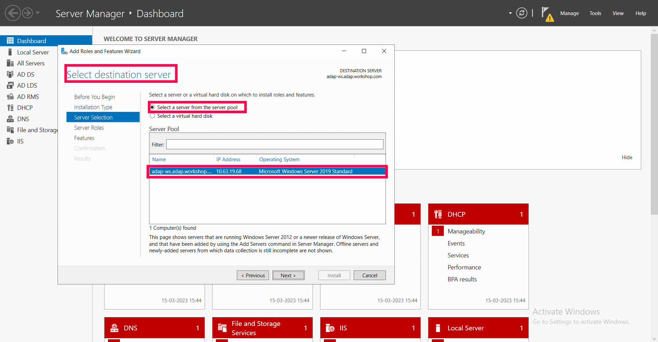Refresh Server Manager with the refresh icon
658x342 pixels.
521,13
